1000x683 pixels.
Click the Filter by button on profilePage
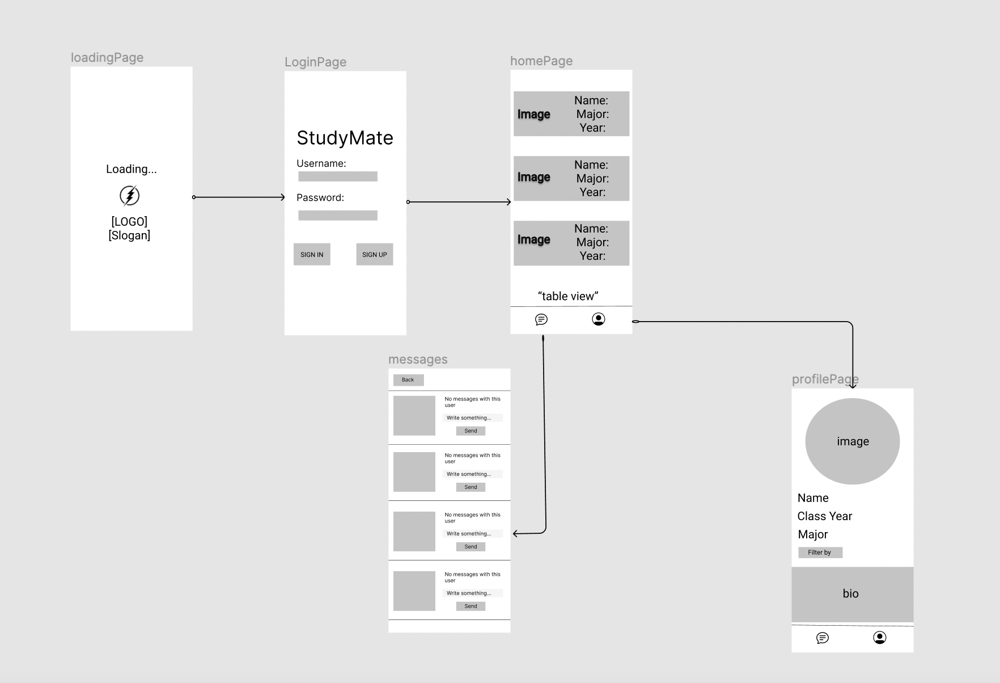coord(820,552)
